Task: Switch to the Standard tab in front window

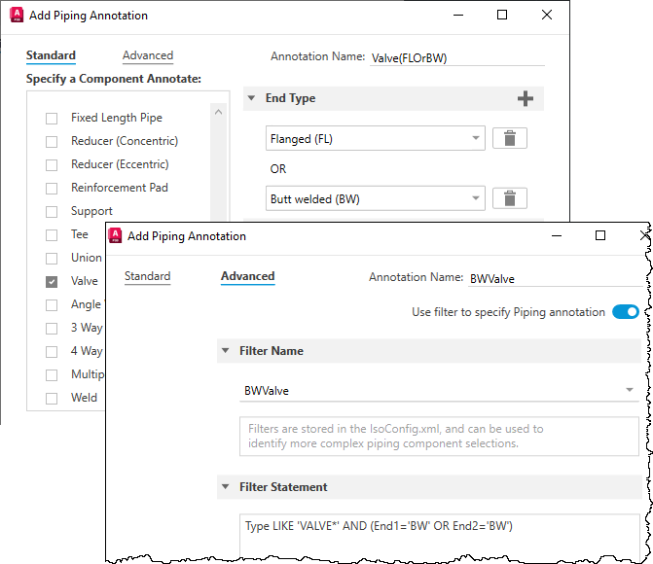Action: pos(147,276)
